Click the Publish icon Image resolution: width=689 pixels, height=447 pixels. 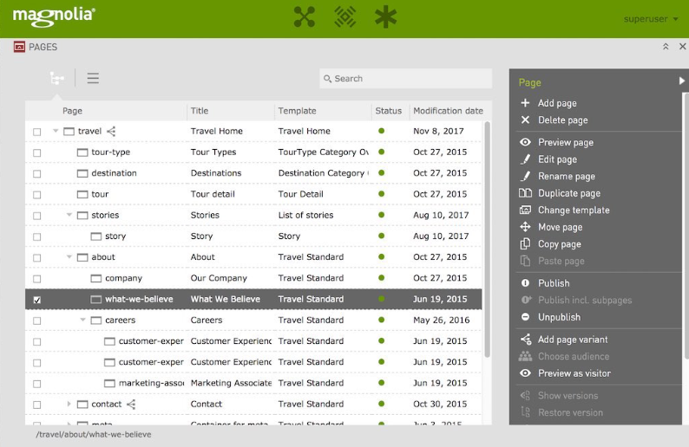coord(525,283)
